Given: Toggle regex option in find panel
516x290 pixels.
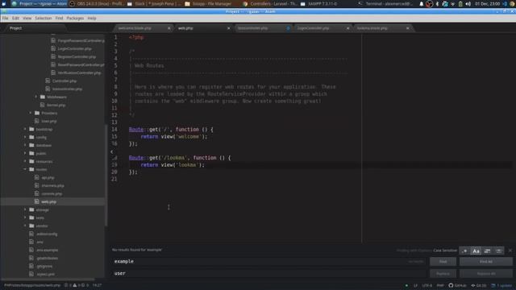Looking at the screenshot, I should pyautogui.click(x=464, y=251).
